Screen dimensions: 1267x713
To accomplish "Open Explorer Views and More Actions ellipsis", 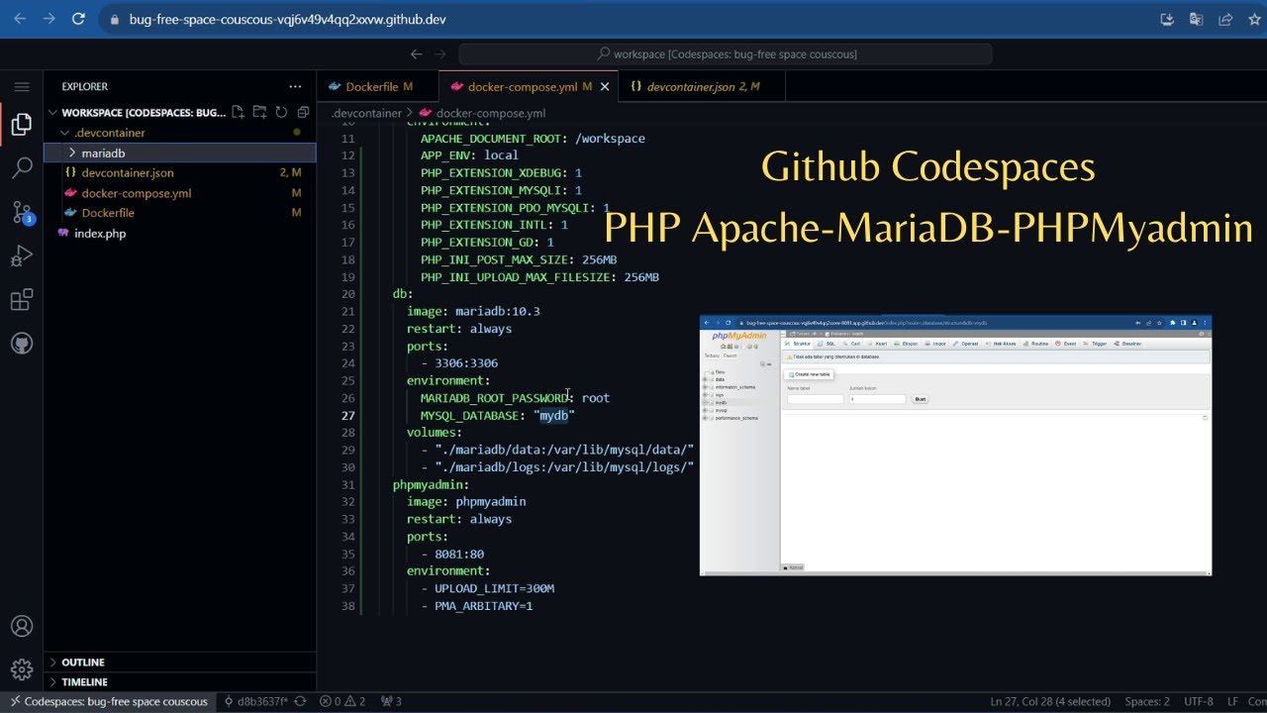I will 295,86.
